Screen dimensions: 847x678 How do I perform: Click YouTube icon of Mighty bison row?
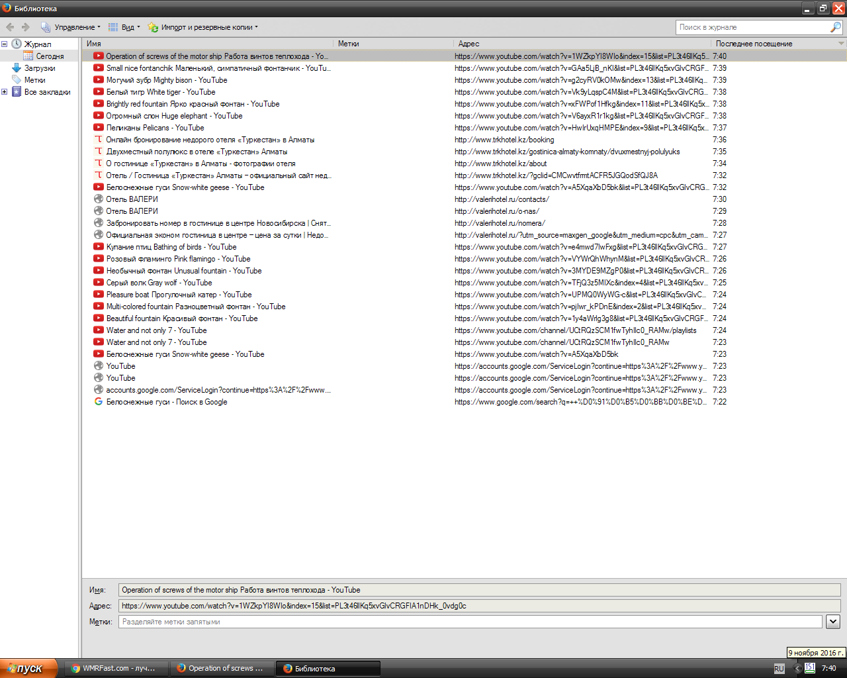[x=99, y=80]
